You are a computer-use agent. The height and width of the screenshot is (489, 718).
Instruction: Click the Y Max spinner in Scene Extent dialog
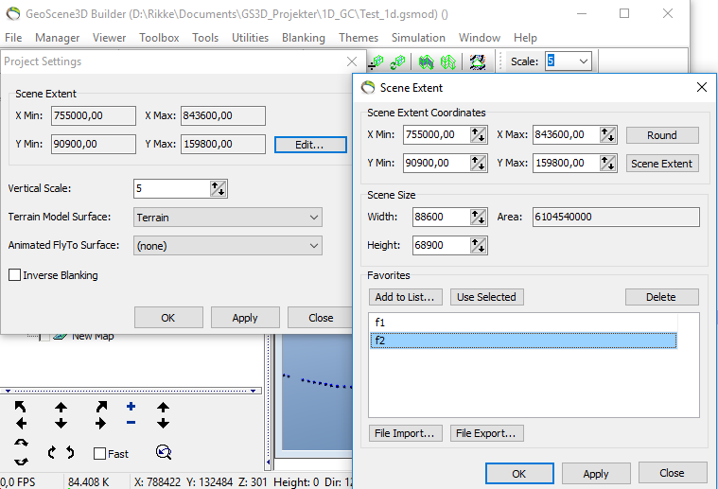pos(607,163)
